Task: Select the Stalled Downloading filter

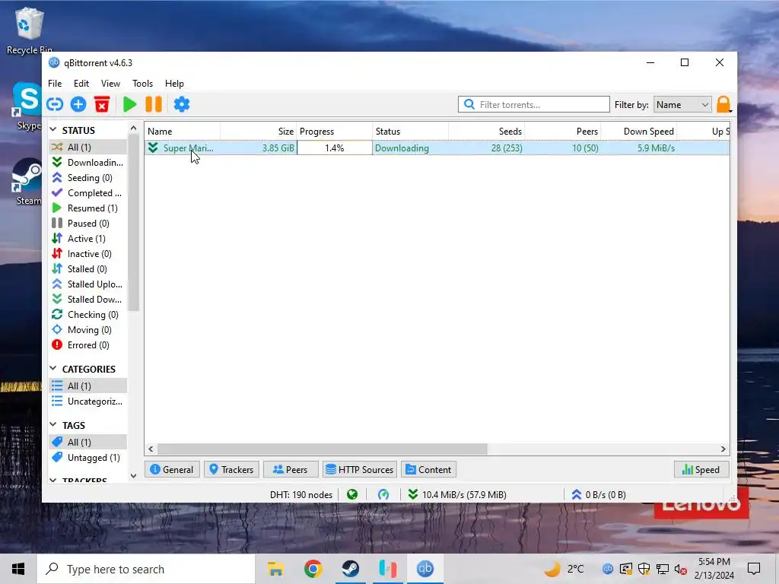Action: (x=88, y=300)
